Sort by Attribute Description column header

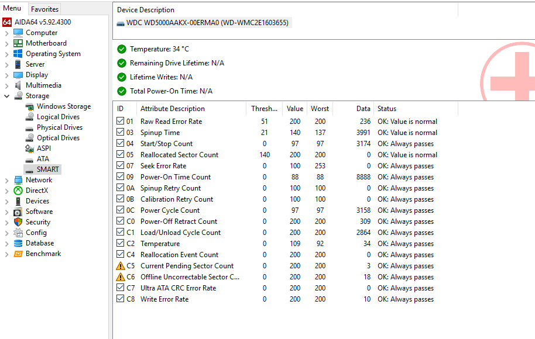pos(191,109)
